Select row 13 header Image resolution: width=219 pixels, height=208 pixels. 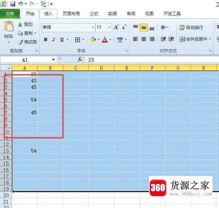6,150
